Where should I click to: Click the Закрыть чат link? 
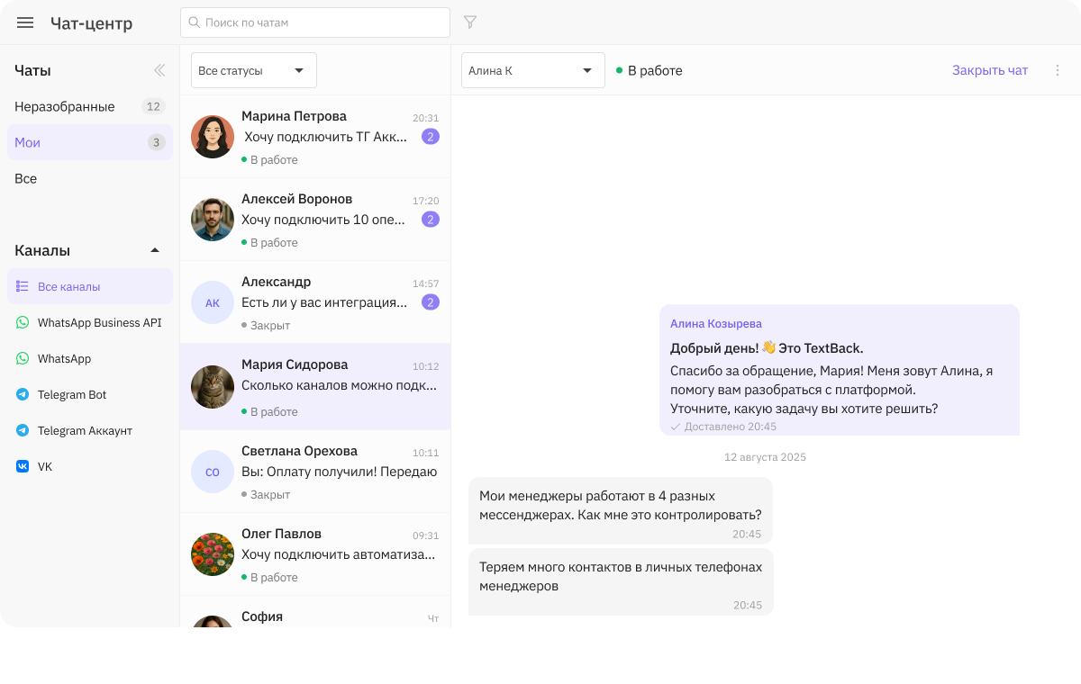(x=989, y=70)
